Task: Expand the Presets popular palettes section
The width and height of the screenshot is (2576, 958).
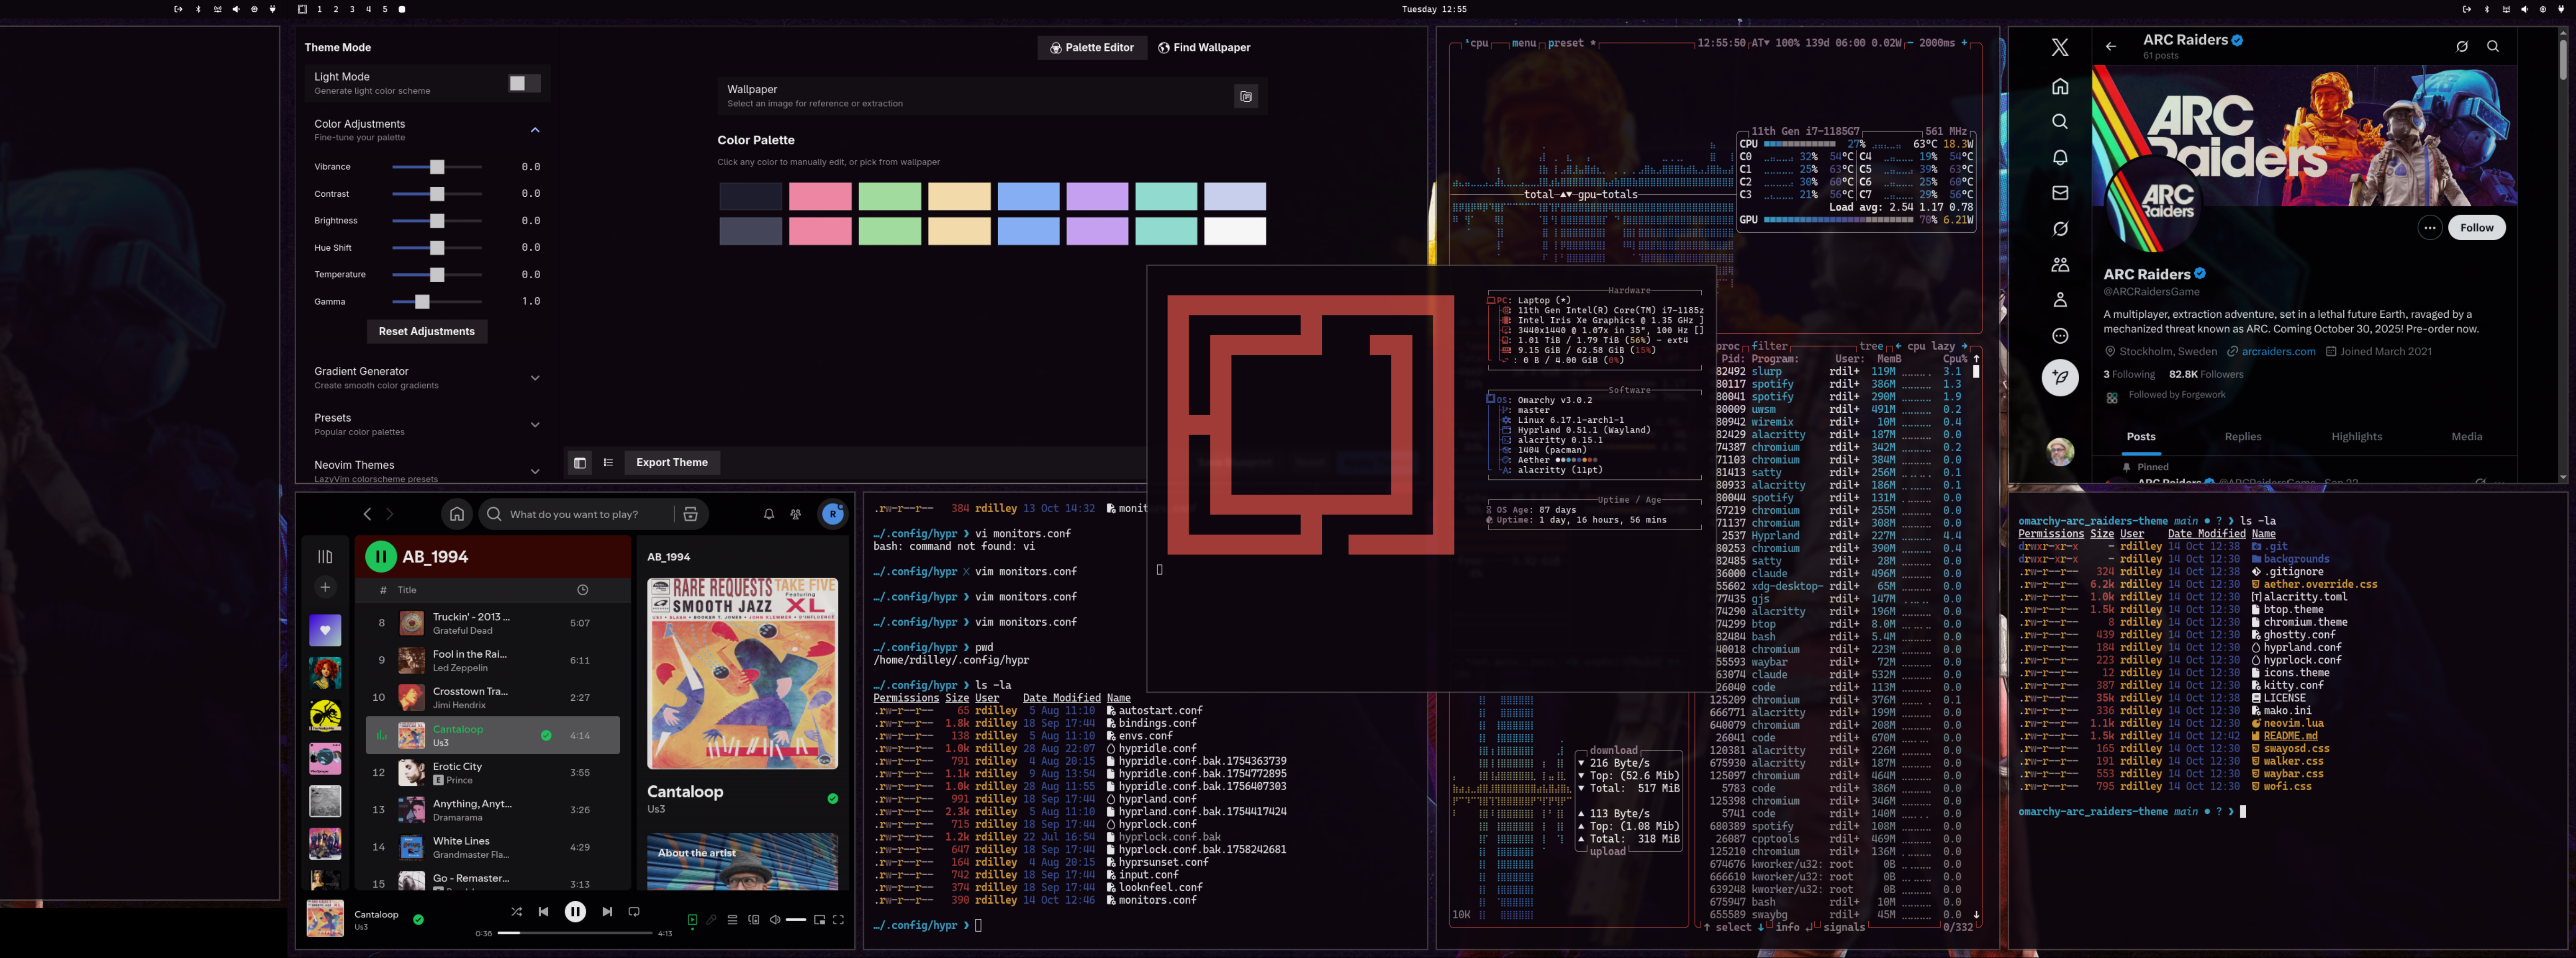Action: (535, 424)
